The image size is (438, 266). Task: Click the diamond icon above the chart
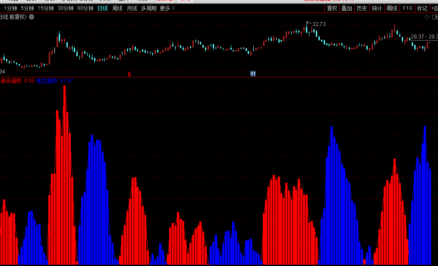427,17
